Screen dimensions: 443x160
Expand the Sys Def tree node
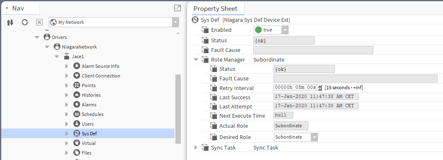[67, 134]
